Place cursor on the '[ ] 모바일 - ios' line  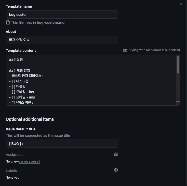pyautogui.click(x=21, y=92)
